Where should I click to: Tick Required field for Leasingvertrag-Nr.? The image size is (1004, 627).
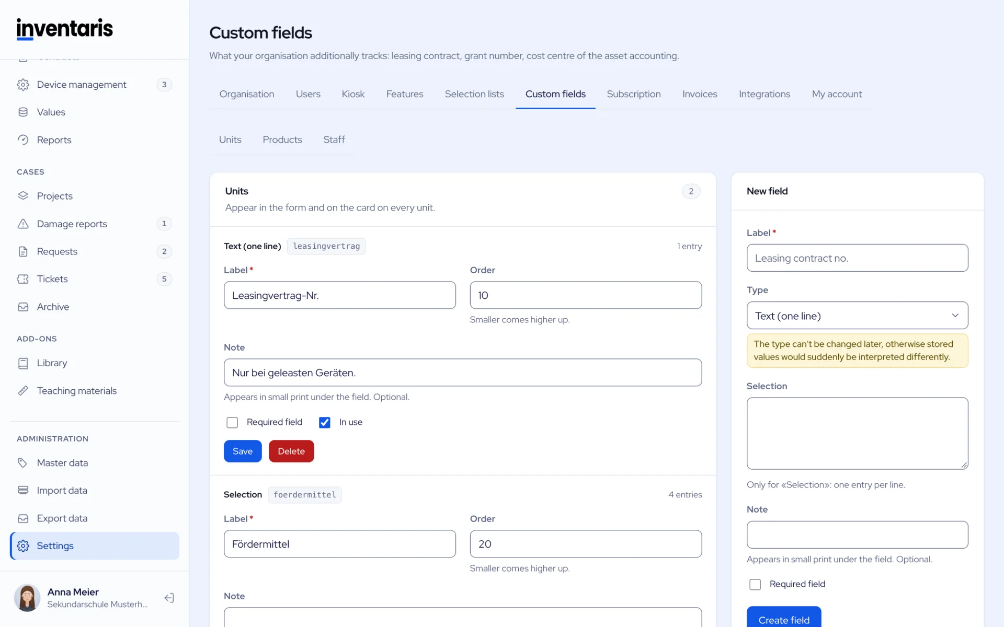click(232, 422)
